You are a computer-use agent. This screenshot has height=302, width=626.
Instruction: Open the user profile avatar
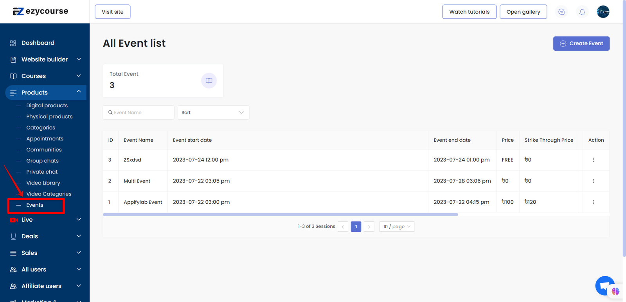pos(603,12)
